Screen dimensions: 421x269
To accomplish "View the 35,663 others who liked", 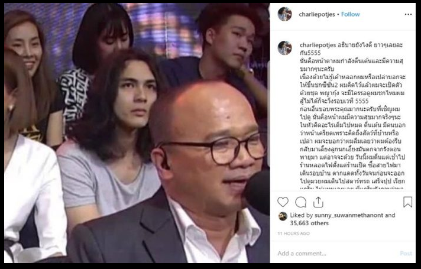I will coord(309,223).
